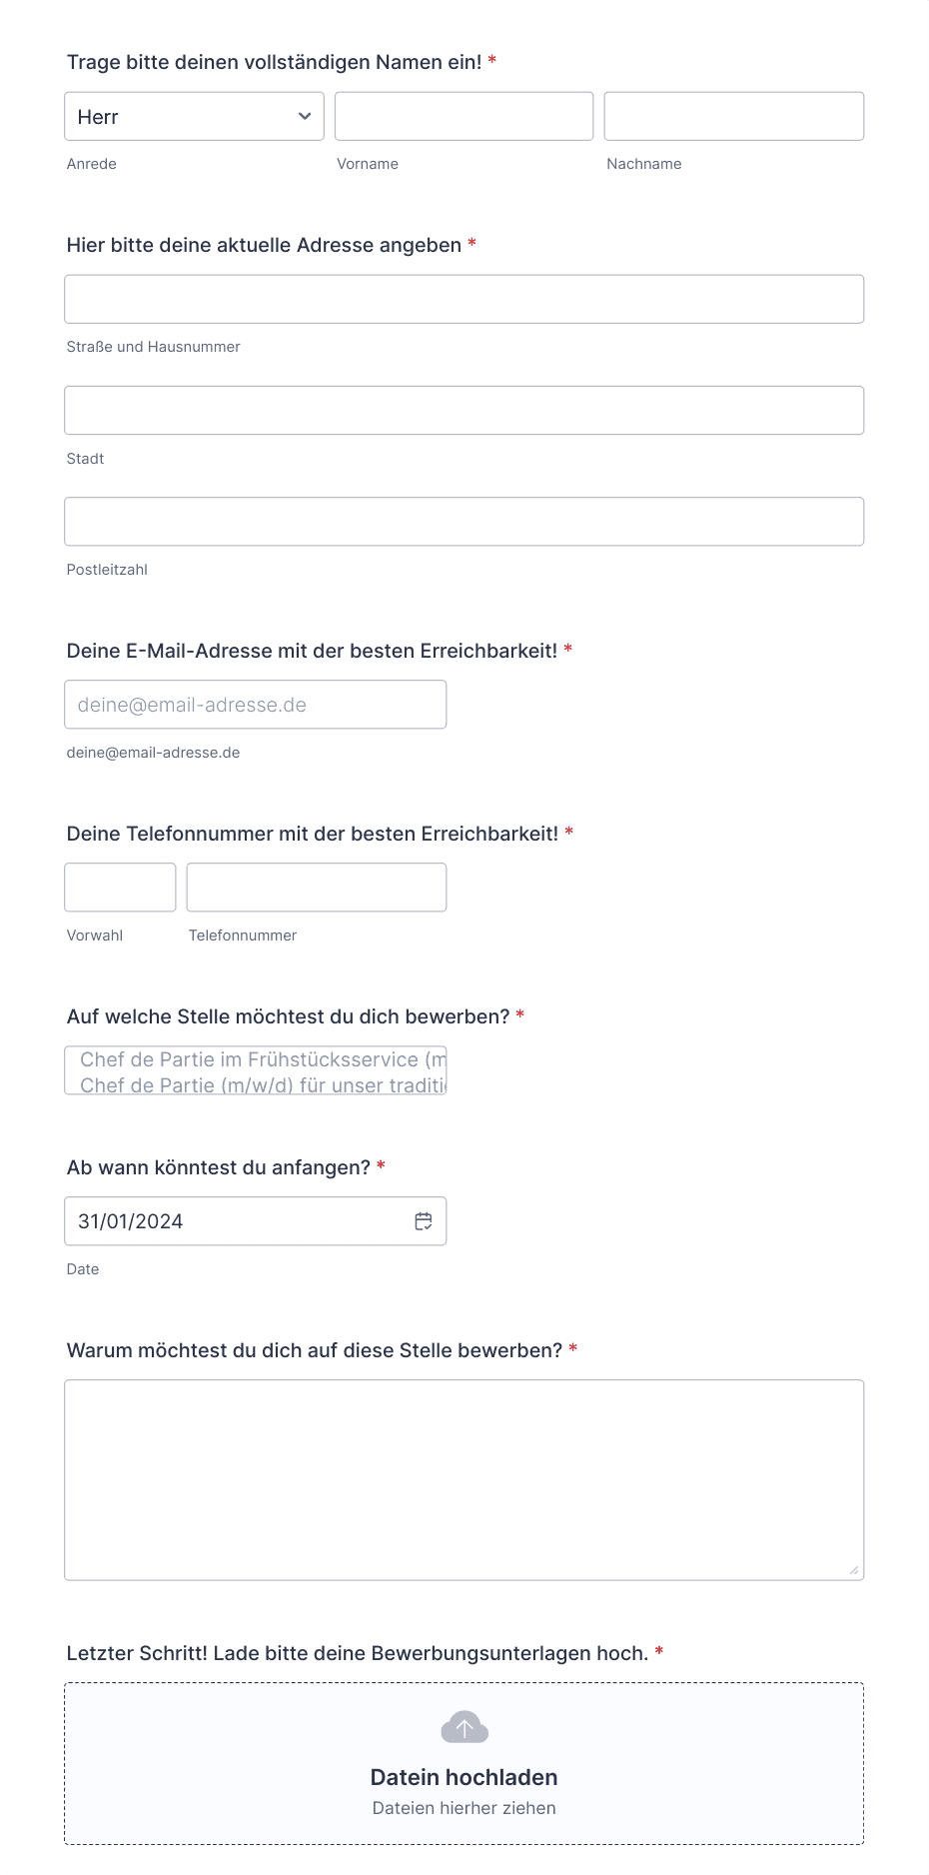This screenshot has height=1875, width=929.
Task: Click the chevron arrow in Anrede selector
Action: [x=305, y=117]
